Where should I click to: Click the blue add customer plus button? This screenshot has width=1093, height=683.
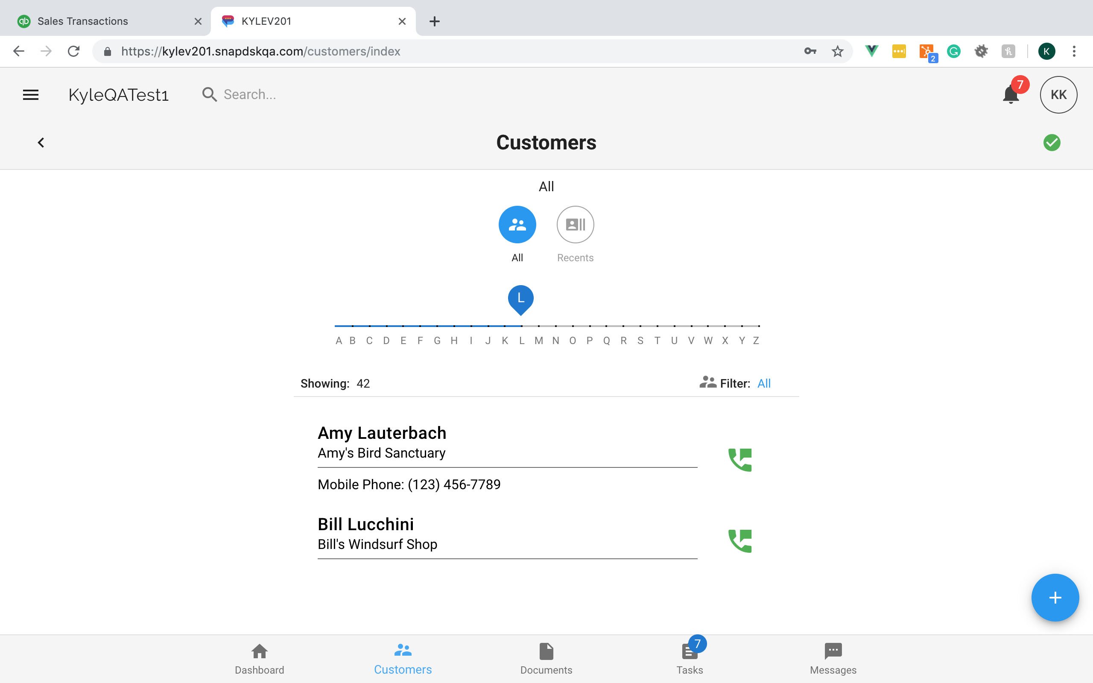pyautogui.click(x=1055, y=598)
